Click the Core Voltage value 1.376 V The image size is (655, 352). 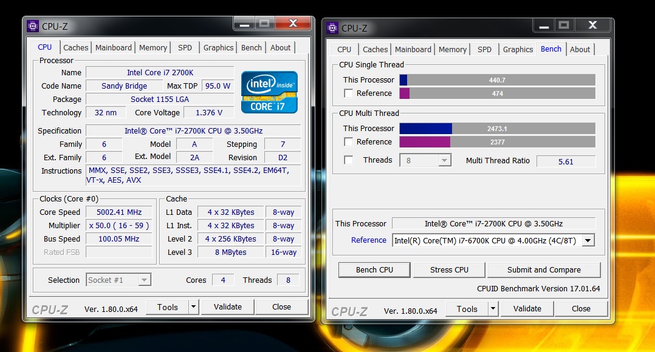pos(209,113)
